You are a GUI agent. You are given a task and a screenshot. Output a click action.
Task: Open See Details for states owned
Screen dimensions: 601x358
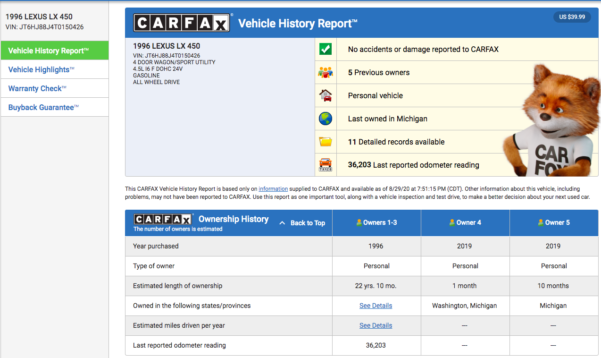point(376,306)
